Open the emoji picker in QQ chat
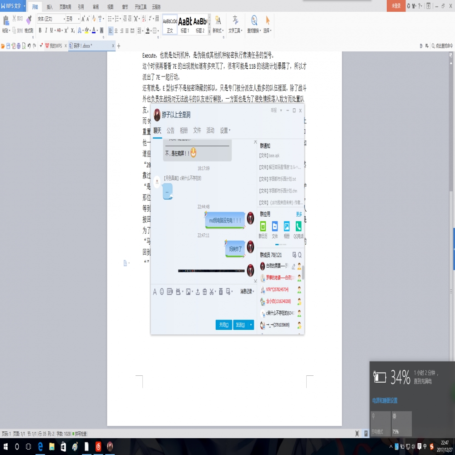This screenshot has width=455, height=455. tap(162, 292)
